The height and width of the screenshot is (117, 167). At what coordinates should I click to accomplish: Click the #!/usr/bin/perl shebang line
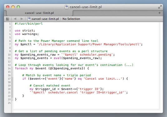[29, 24]
